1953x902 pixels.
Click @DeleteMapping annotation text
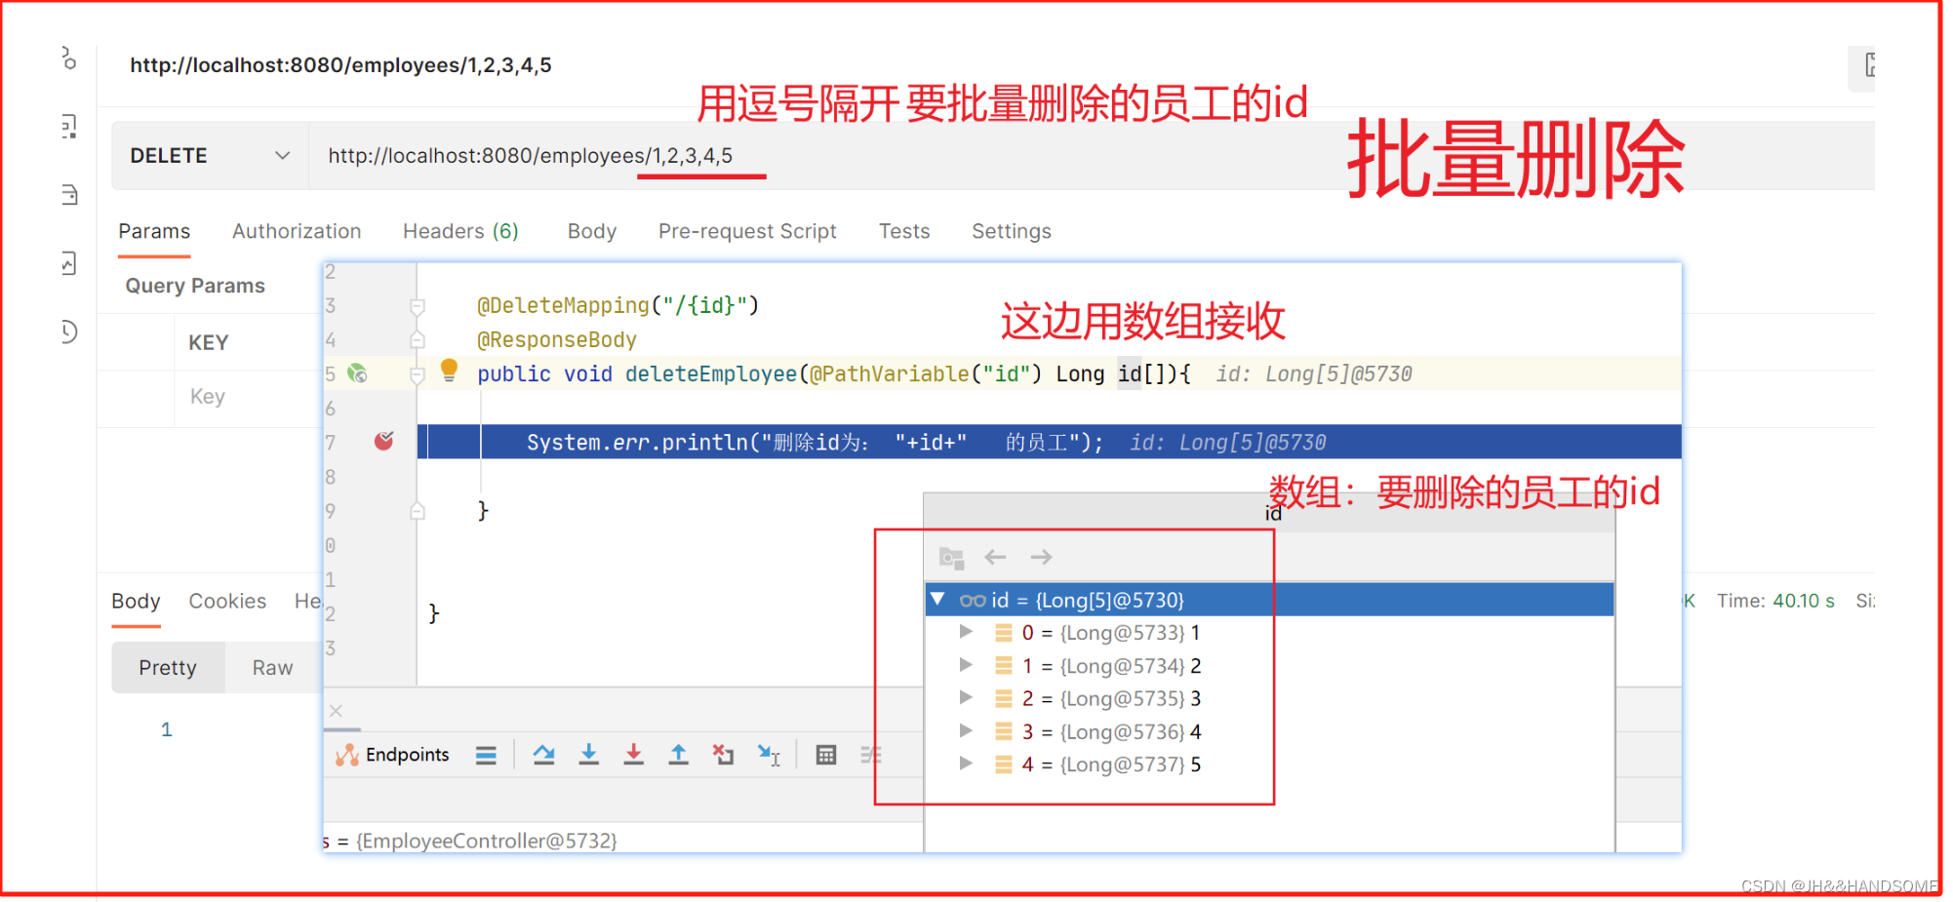pyautogui.click(x=563, y=305)
